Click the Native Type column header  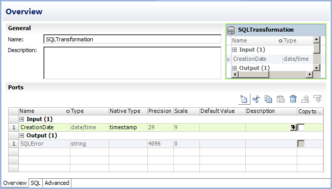[128, 111]
